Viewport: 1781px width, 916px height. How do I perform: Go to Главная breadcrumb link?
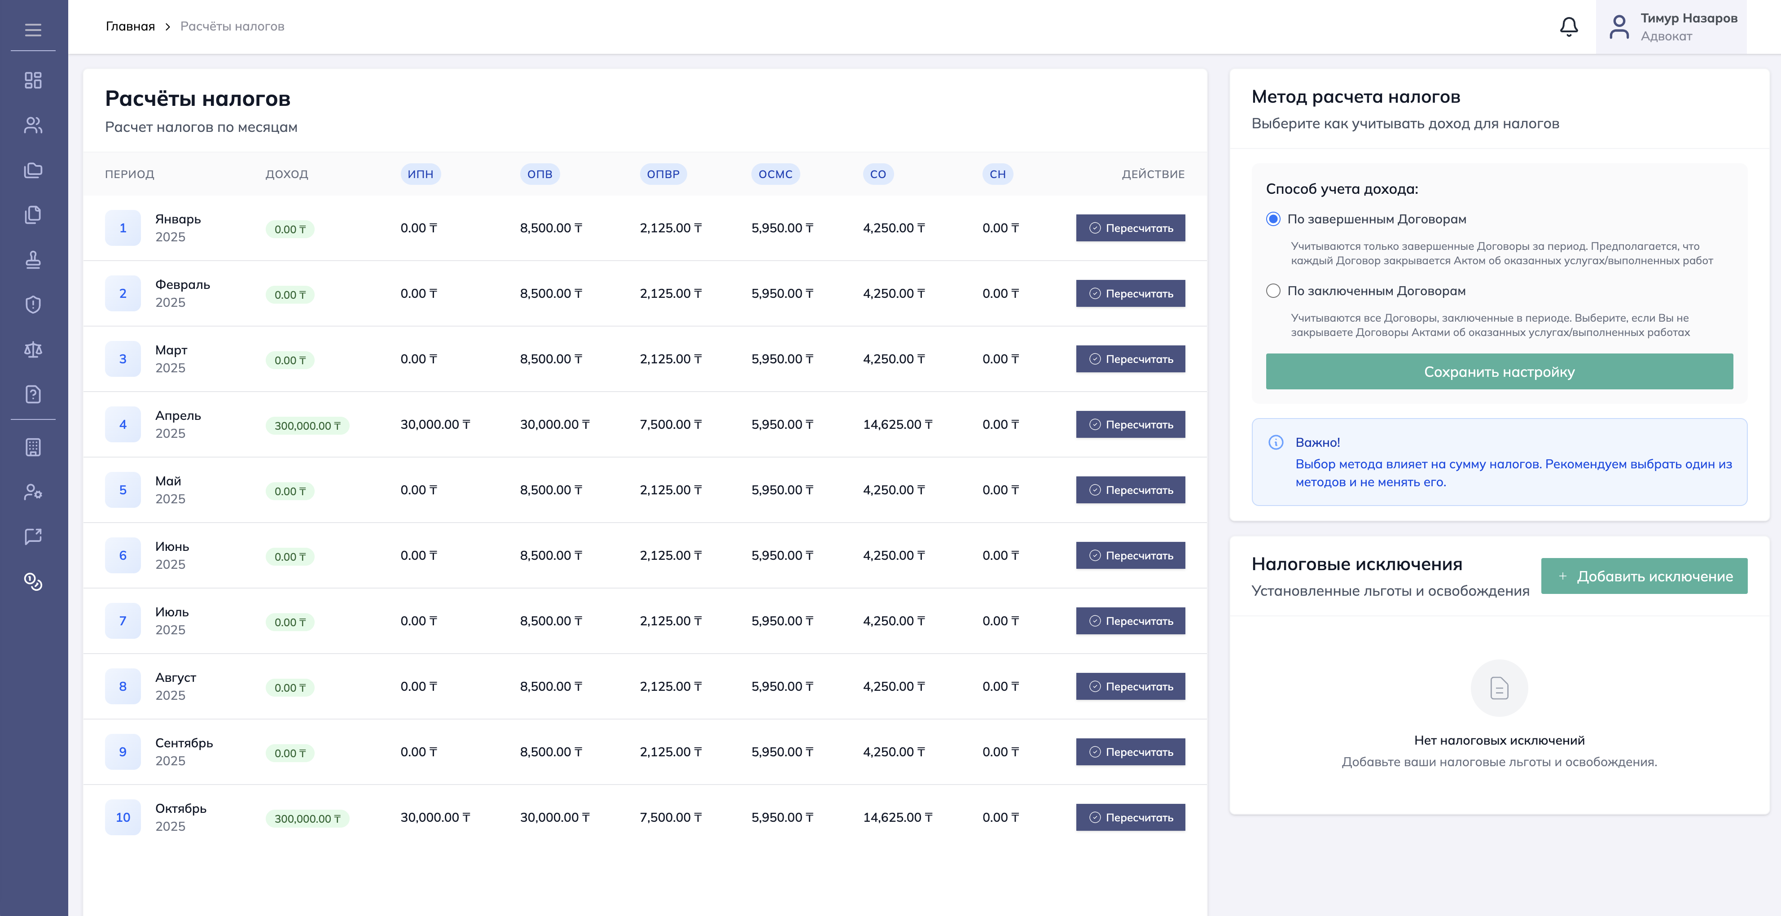pos(130,26)
